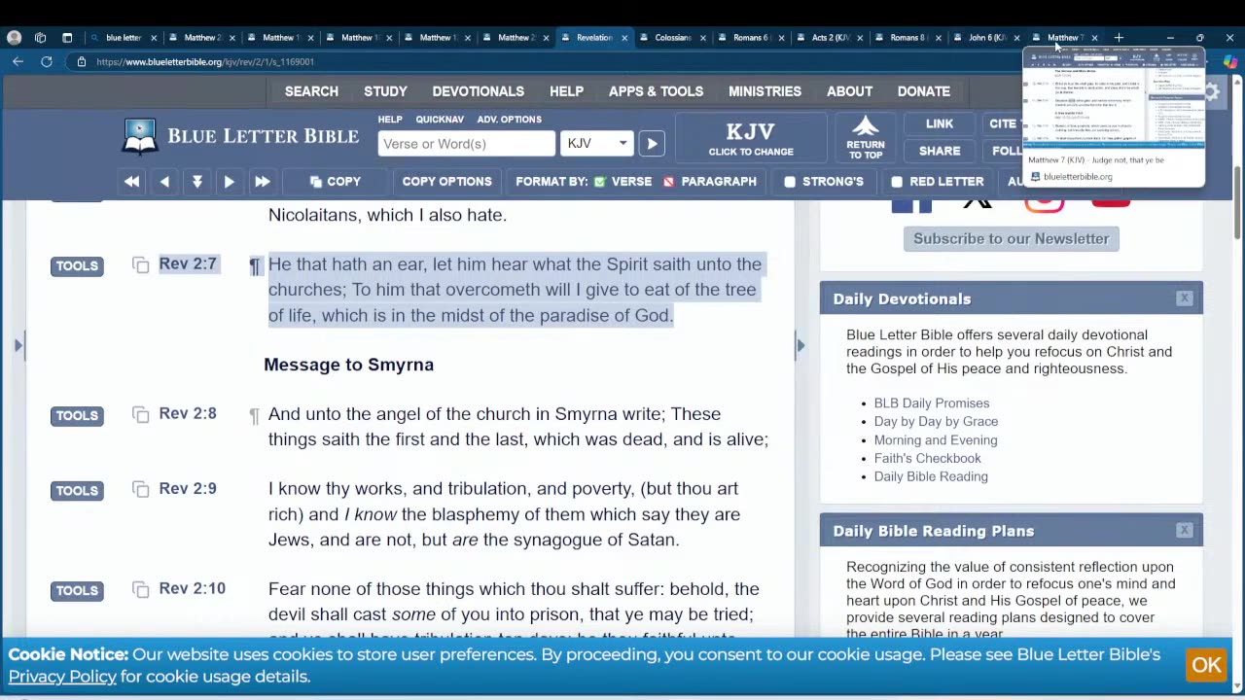This screenshot has height=700, width=1245.
Task: Open TOOLS for Rev 2:7
Action: [77, 265]
